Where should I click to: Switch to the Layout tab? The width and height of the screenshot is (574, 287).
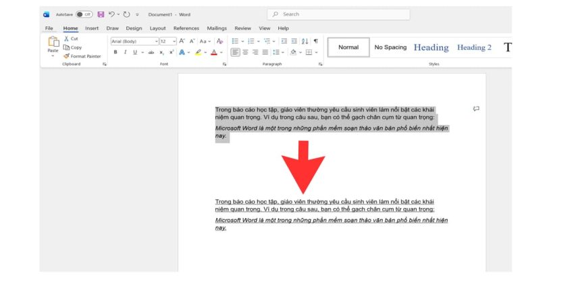pyautogui.click(x=158, y=28)
